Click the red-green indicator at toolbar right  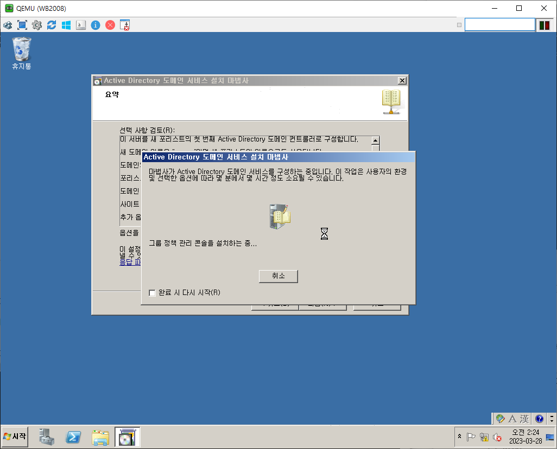tap(544, 25)
